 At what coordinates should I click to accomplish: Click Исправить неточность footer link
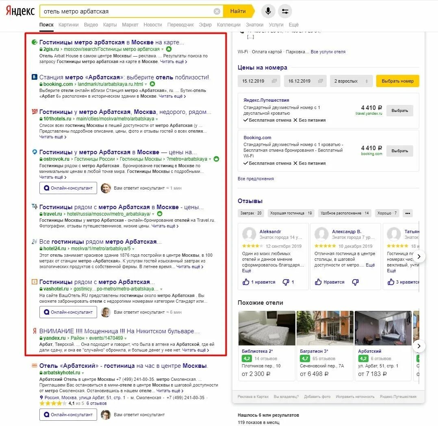coord(355,397)
